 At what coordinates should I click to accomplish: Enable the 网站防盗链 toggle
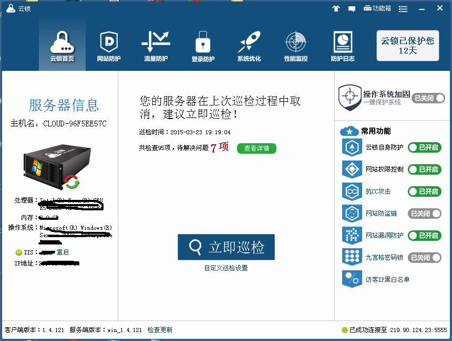pos(424,214)
